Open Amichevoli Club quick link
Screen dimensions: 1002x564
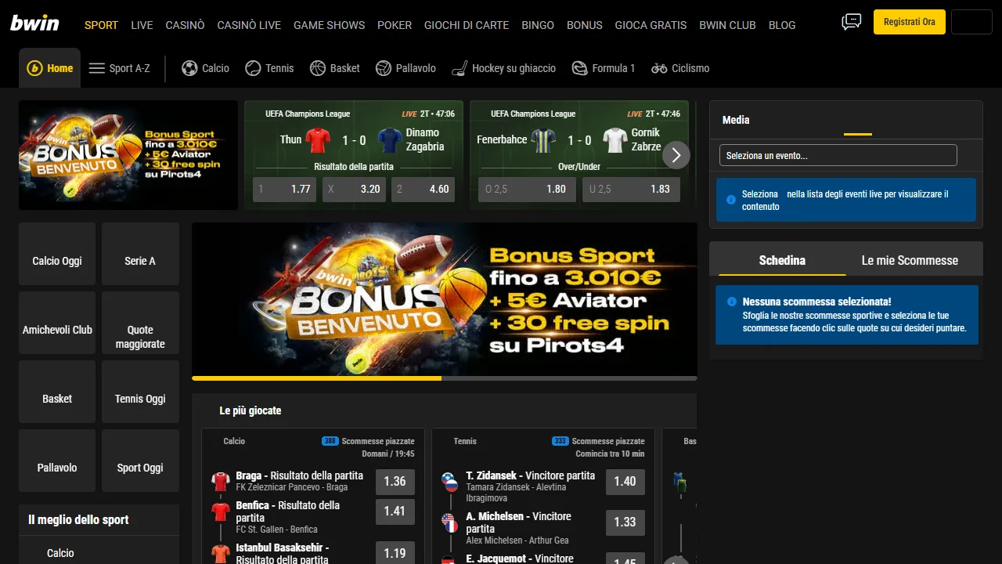tap(57, 323)
